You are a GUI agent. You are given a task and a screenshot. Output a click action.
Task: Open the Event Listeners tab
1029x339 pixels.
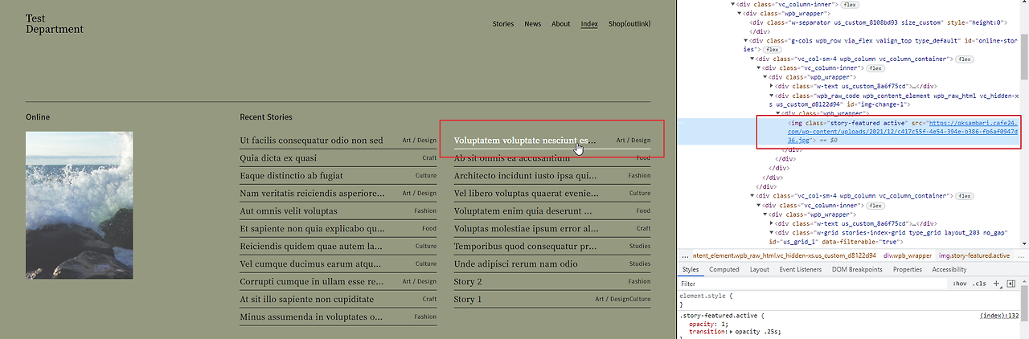pos(800,270)
